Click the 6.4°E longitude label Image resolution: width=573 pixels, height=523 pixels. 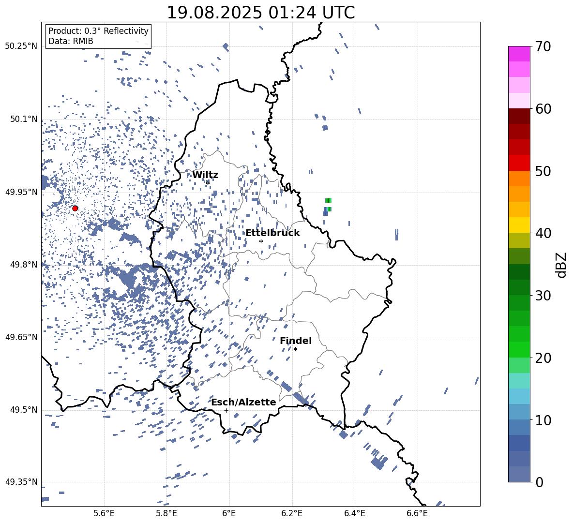pos(354,513)
